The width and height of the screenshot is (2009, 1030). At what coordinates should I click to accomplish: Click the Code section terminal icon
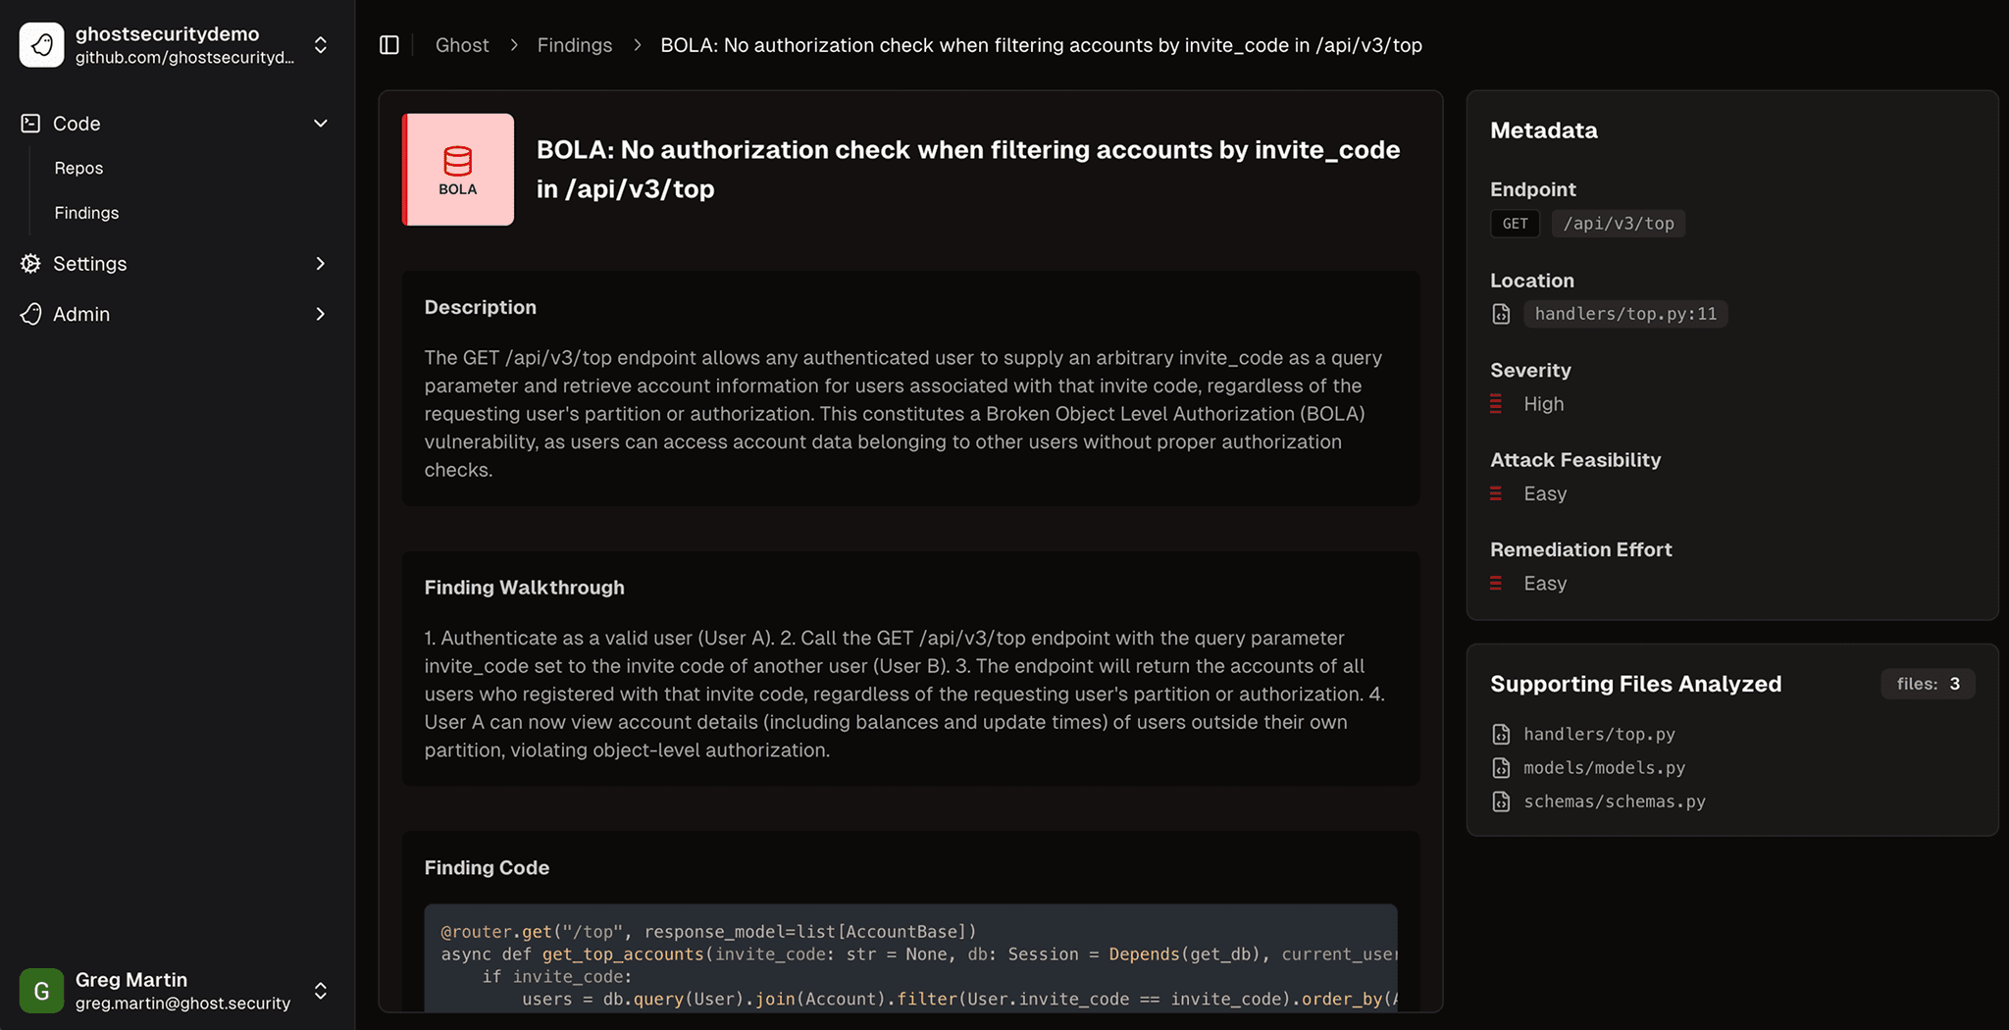(x=30, y=124)
